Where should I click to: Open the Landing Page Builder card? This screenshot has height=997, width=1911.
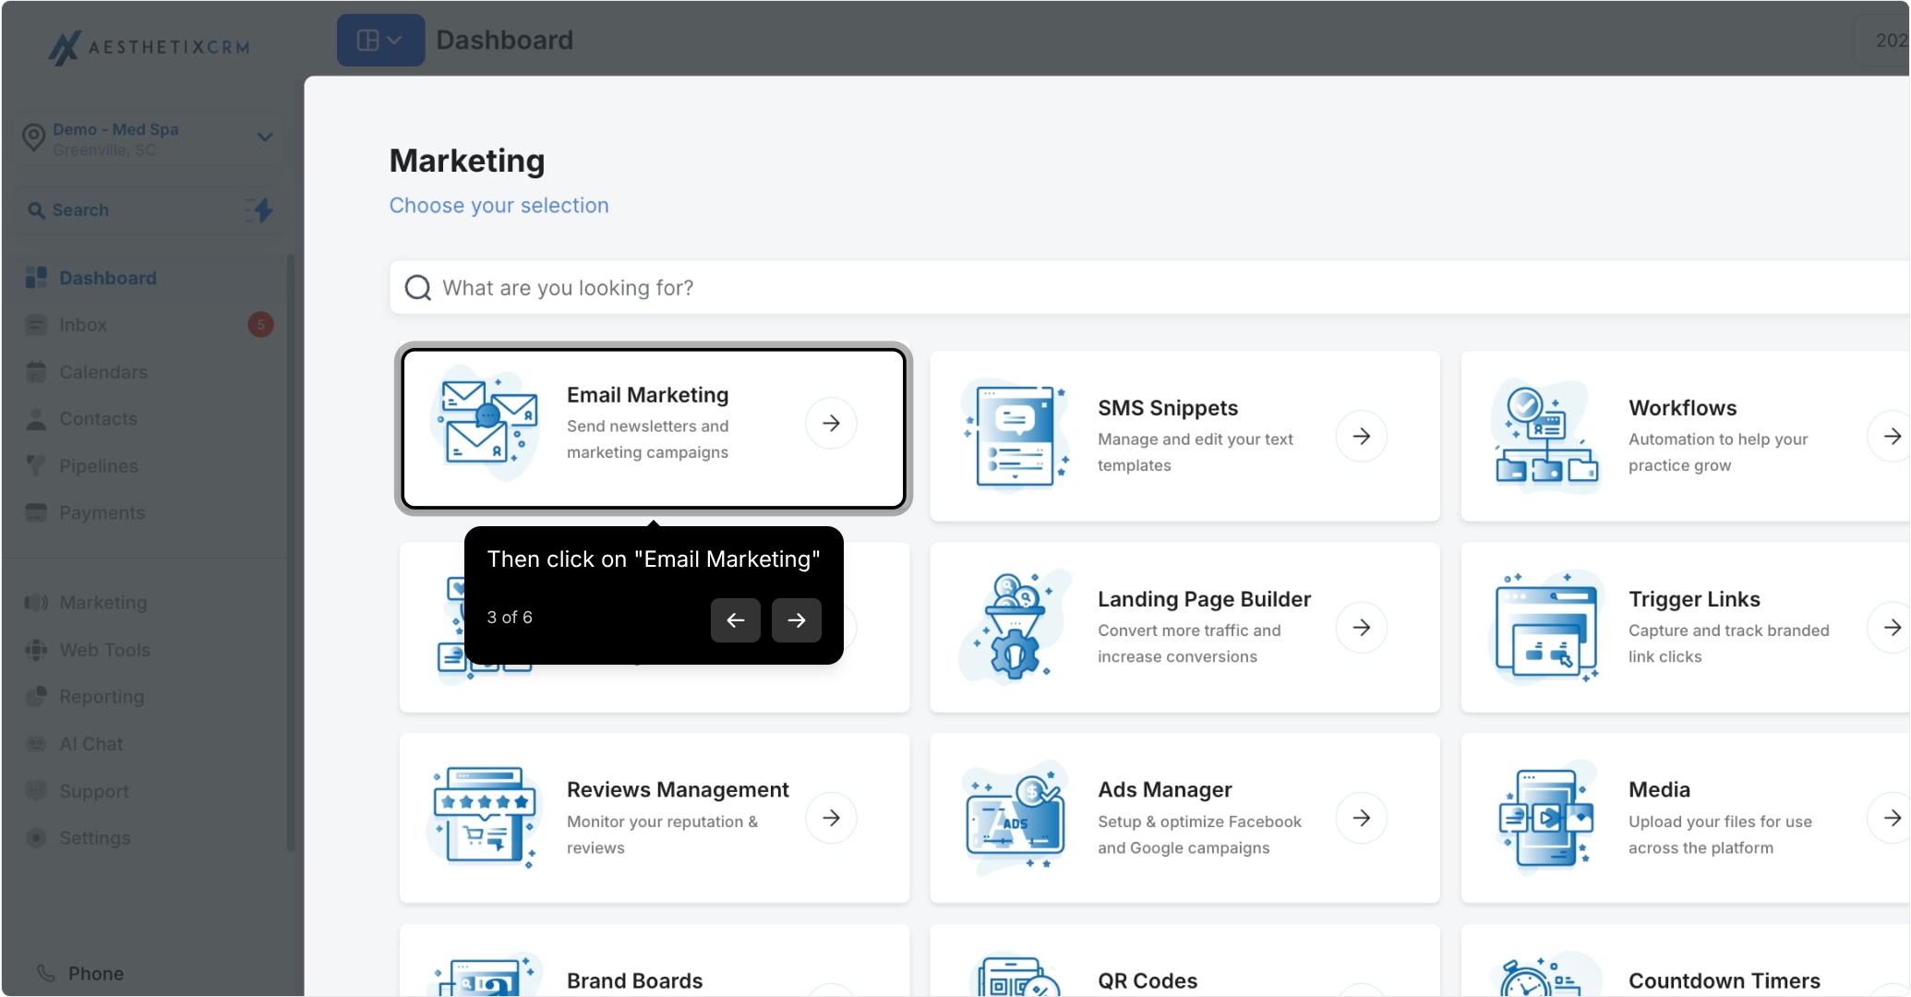click(1184, 627)
